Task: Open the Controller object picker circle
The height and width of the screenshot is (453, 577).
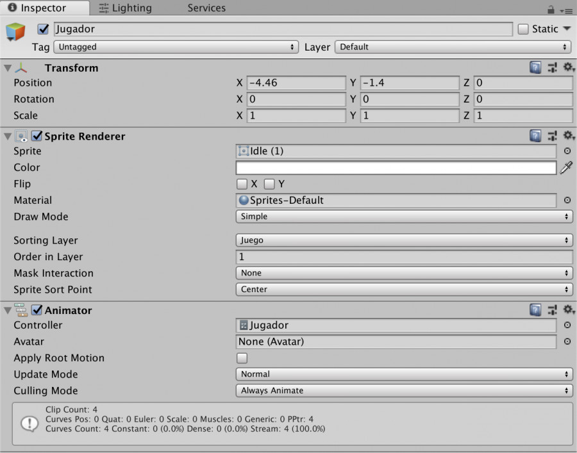Action: 567,325
